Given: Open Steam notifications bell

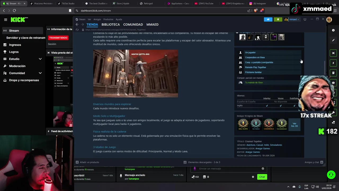Looking at the screenshot, I should (278, 19).
